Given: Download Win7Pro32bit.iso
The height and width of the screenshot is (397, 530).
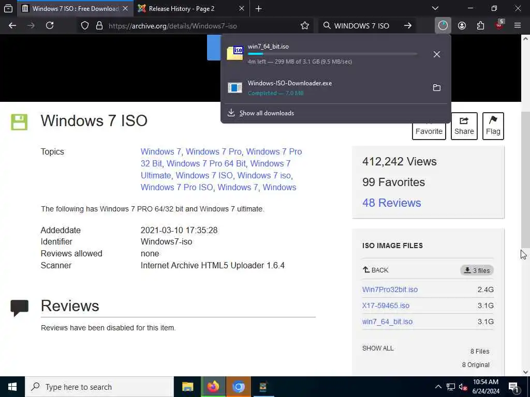Looking at the screenshot, I should (x=390, y=289).
